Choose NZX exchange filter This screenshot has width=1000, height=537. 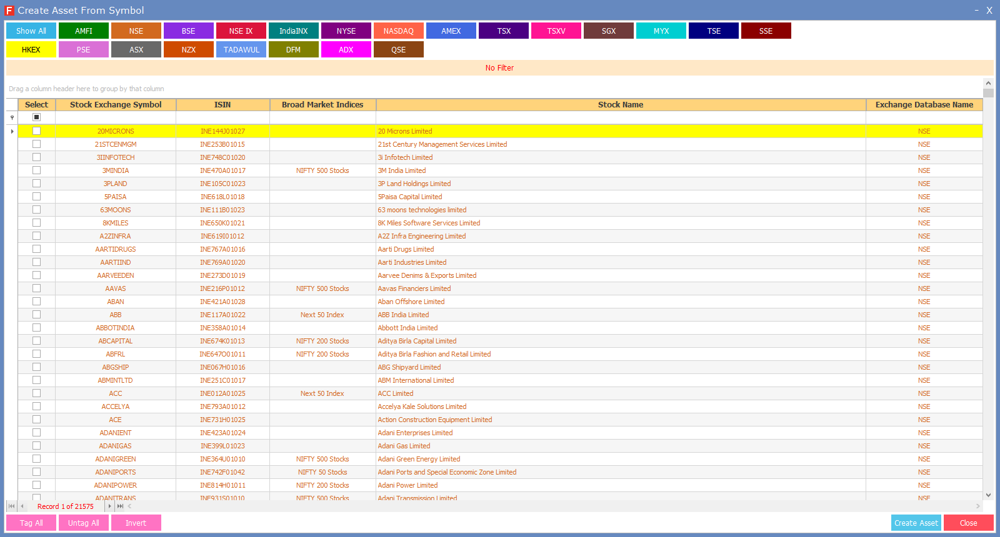click(189, 49)
